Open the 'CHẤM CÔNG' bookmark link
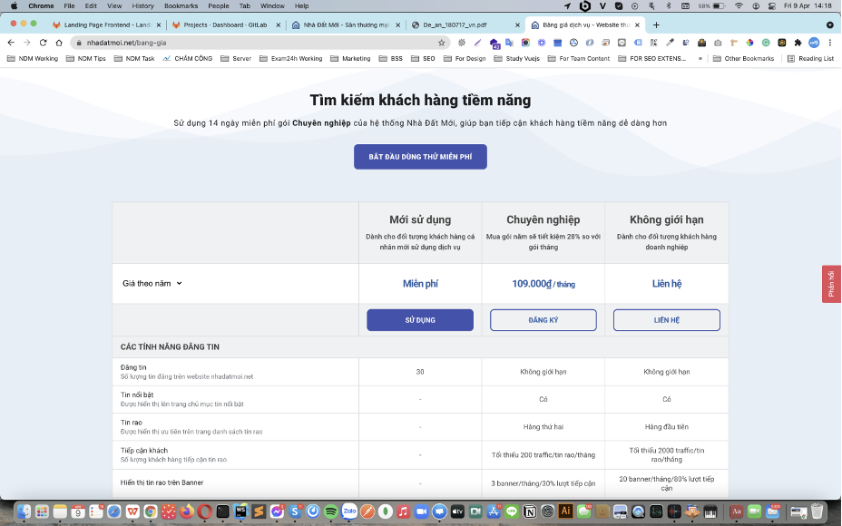The image size is (842, 526). click(188, 59)
